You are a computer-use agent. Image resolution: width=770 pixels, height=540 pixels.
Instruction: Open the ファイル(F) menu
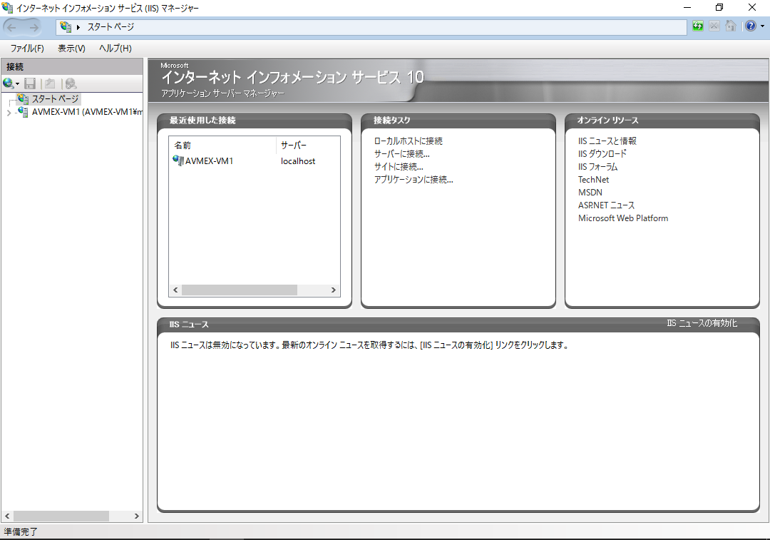click(x=27, y=49)
